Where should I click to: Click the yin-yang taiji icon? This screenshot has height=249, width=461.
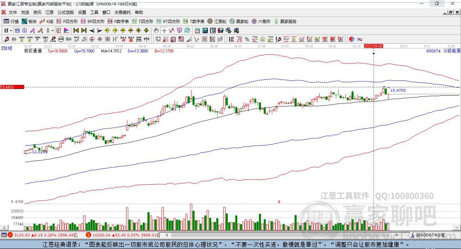(351, 40)
